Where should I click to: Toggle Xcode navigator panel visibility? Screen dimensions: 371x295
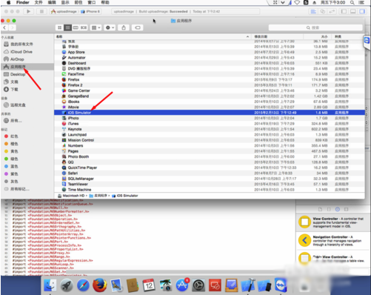[344, 11]
